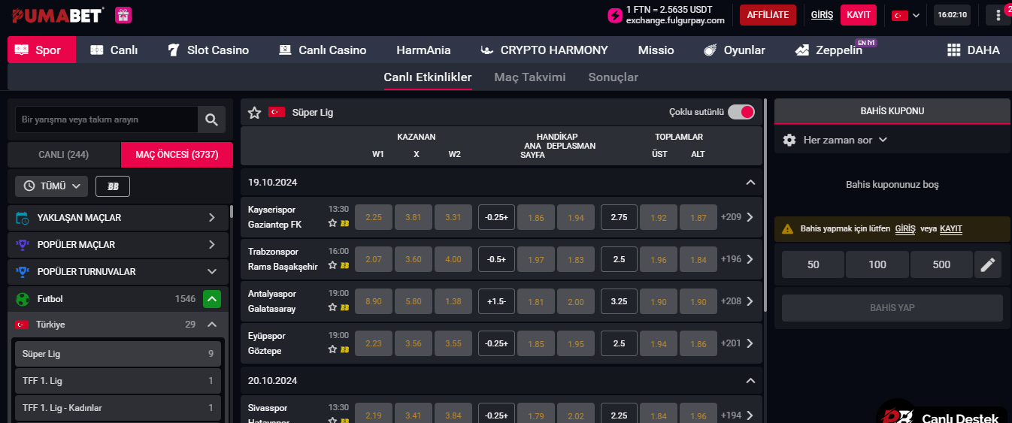The image size is (1012, 423).
Task: Select handicap away odds 2.00 for Galatasaray
Action: coord(576,301)
